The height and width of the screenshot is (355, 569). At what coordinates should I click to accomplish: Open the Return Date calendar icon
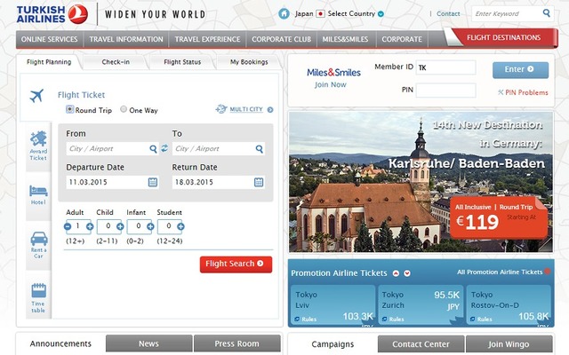(259, 182)
